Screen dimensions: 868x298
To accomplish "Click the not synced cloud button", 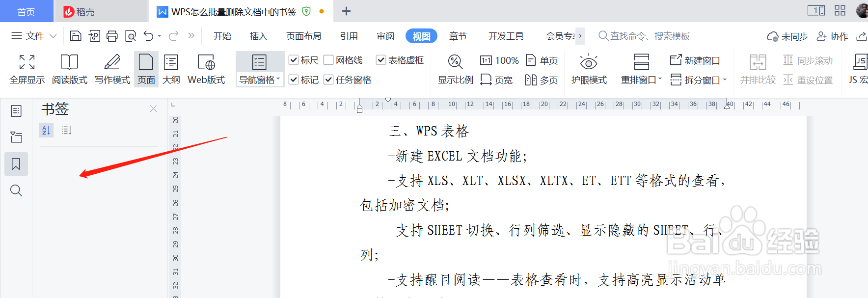I will click(x=787, y=36).
